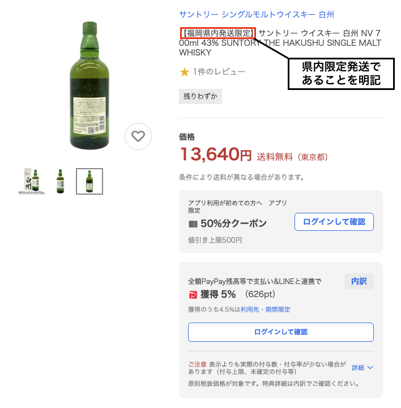Select the front-view bottle thumbnail
The width and height of the screenshot is (401, 408).
coord(61,181)
